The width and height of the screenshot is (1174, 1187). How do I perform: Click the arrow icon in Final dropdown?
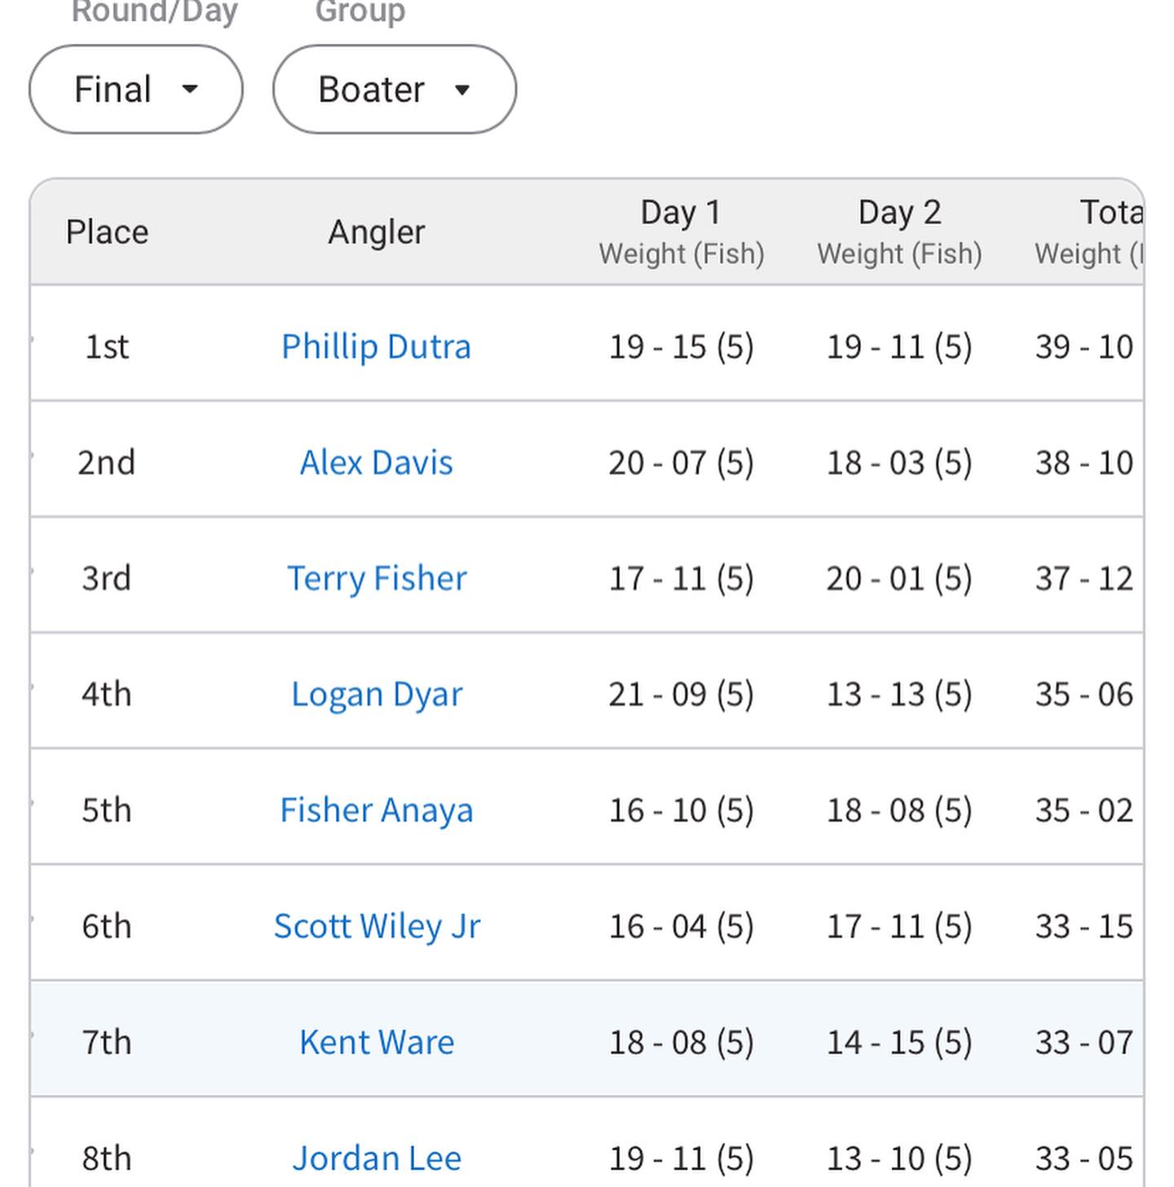pos(190,89)
